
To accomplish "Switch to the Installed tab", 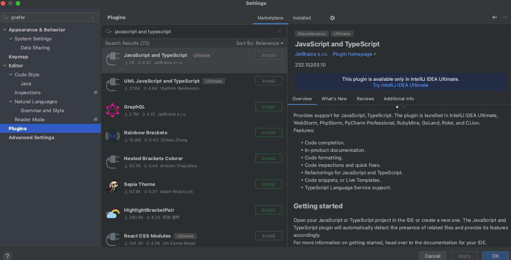I will pyautogui.click(x=302, y=18).
